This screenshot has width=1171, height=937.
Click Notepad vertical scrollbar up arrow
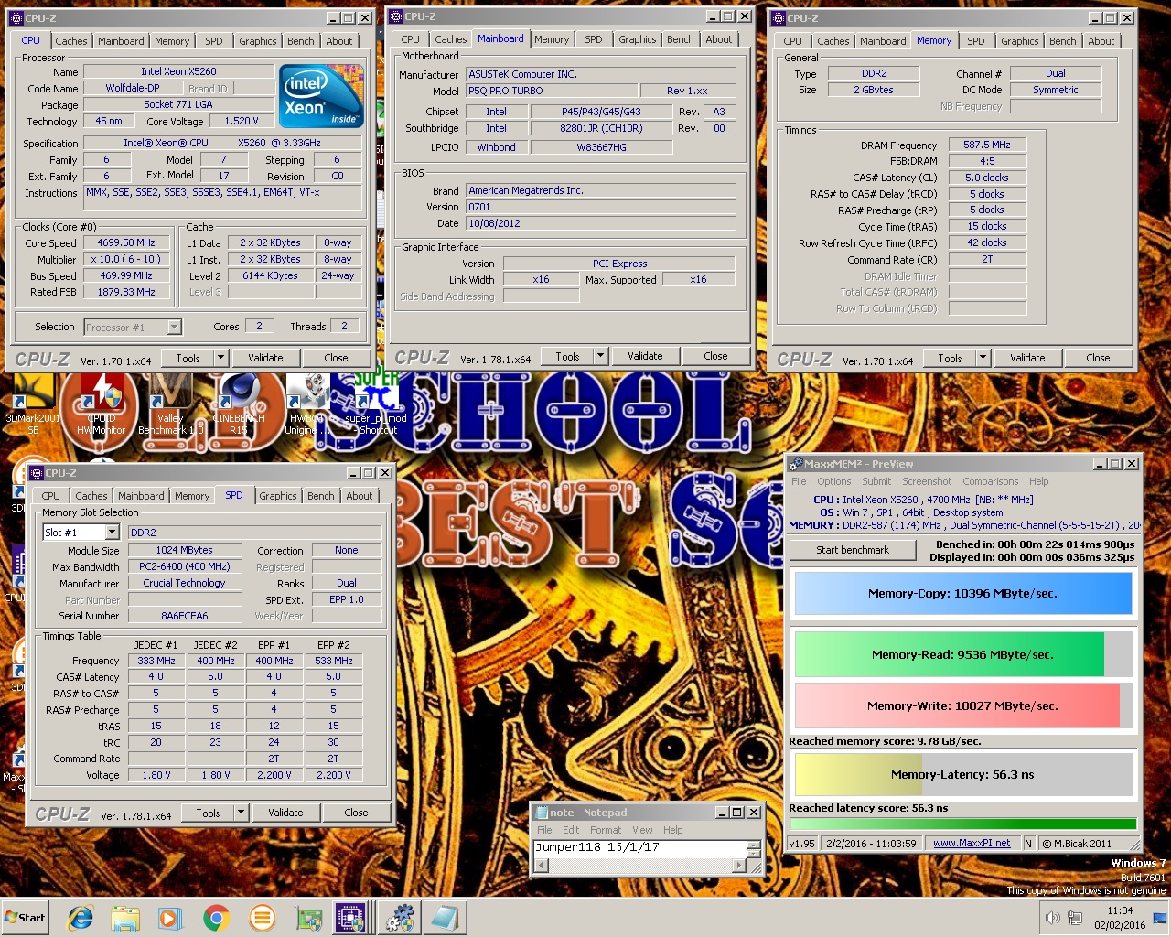755,845
